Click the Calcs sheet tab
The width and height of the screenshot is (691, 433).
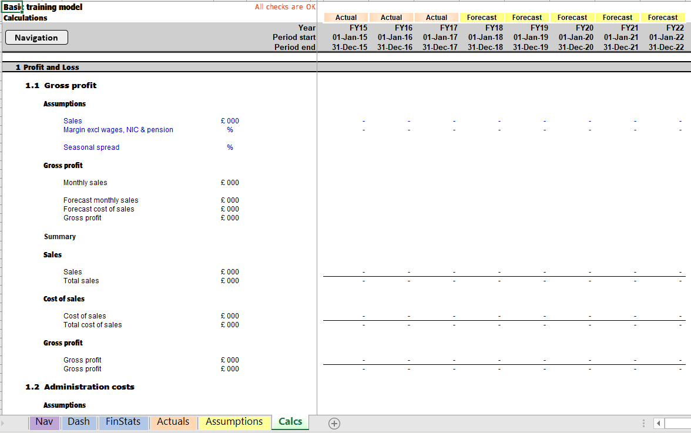[x=290, y=422]
